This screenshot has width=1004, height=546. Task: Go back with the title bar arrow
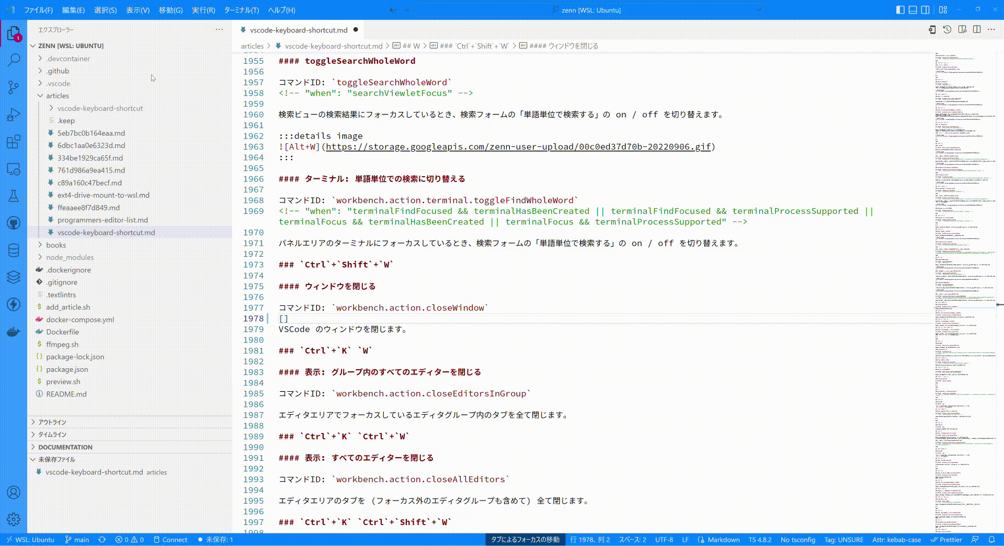393,10
